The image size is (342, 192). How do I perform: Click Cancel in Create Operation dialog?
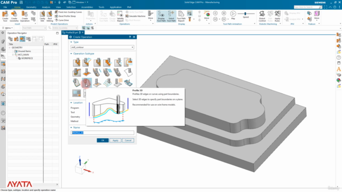coord(128,140)
